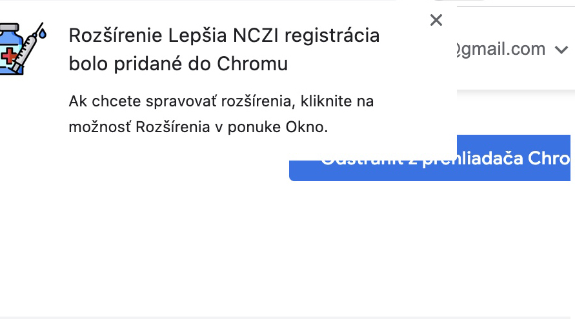Image resolution: width=575 pixels, height=323 pixels.
Task: Expand the gmail.com account dropdown chevron
Action: click(561, 50)
